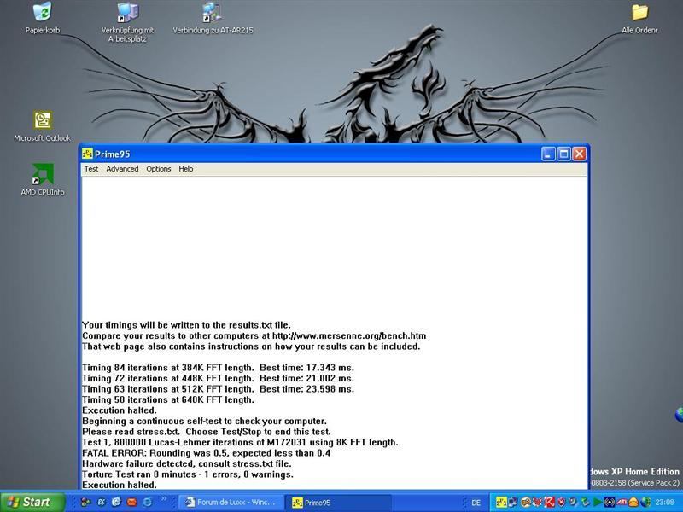The width and height of the screenshot is (683, 512).
Task: Click the 'Please read stress.txt' line
Action: click(207, 432)
